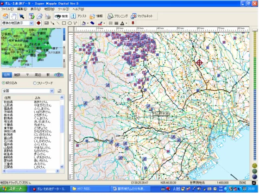Click the red diamond marker icon
259x196 pixels.
pyautogui.click(x=38, y=23)
